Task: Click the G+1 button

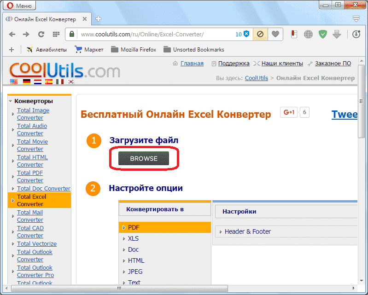Action: (289, 112)
